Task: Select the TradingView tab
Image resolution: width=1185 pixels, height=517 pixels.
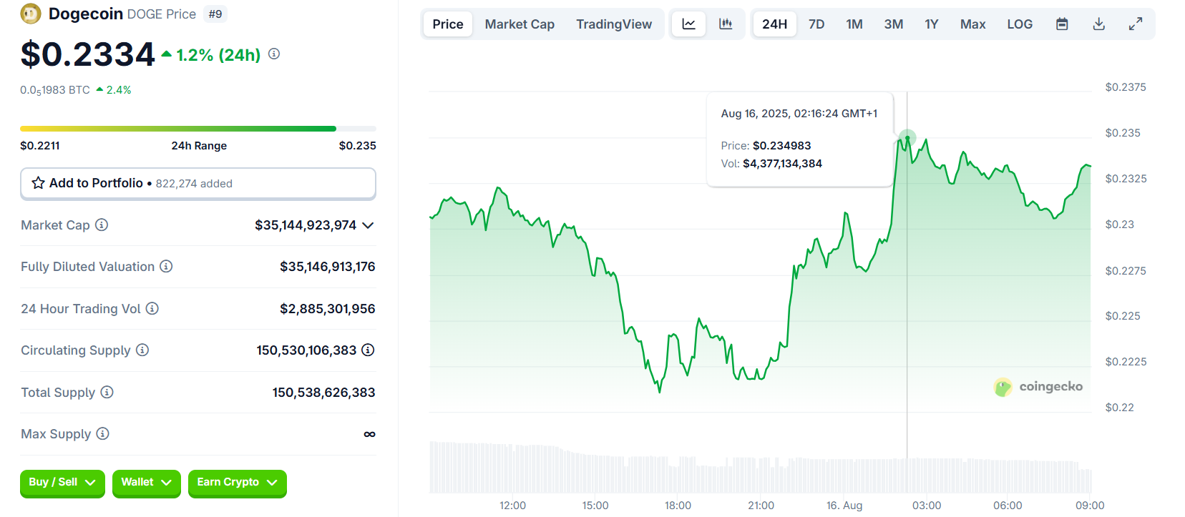Action: [x=614, y=24]
